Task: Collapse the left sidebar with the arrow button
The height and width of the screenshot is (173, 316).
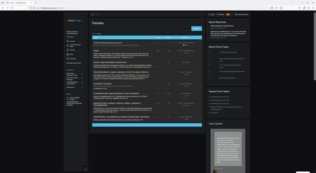Action: click(86, 169)
